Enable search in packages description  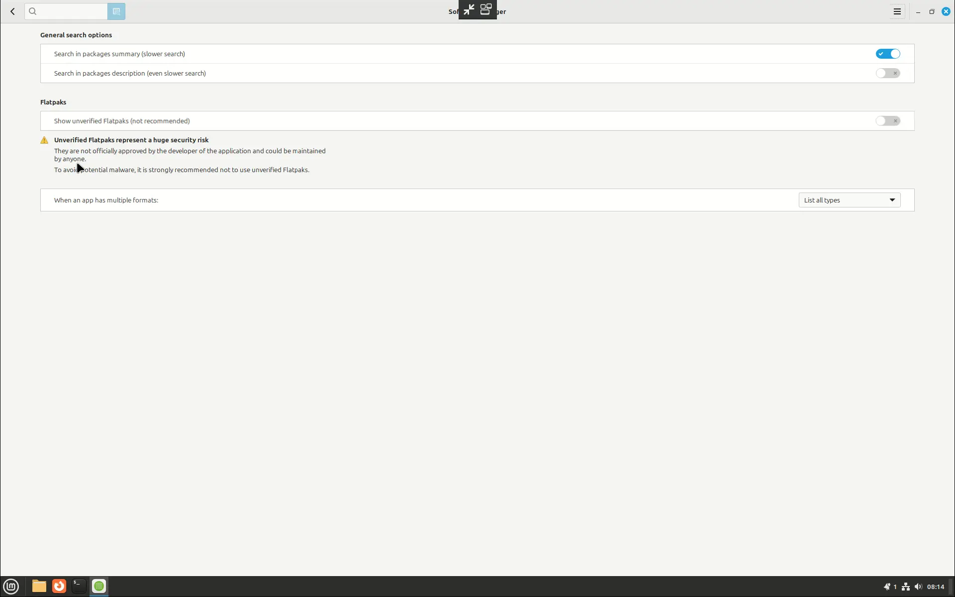coord(888,73)
